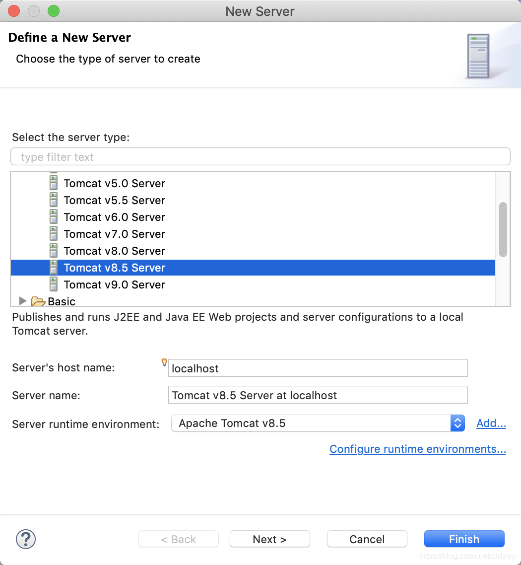The height and width of the screenshot is (565, 521).
Task: Click the lightbulb hint beside host name field
Action: [163, 363]
